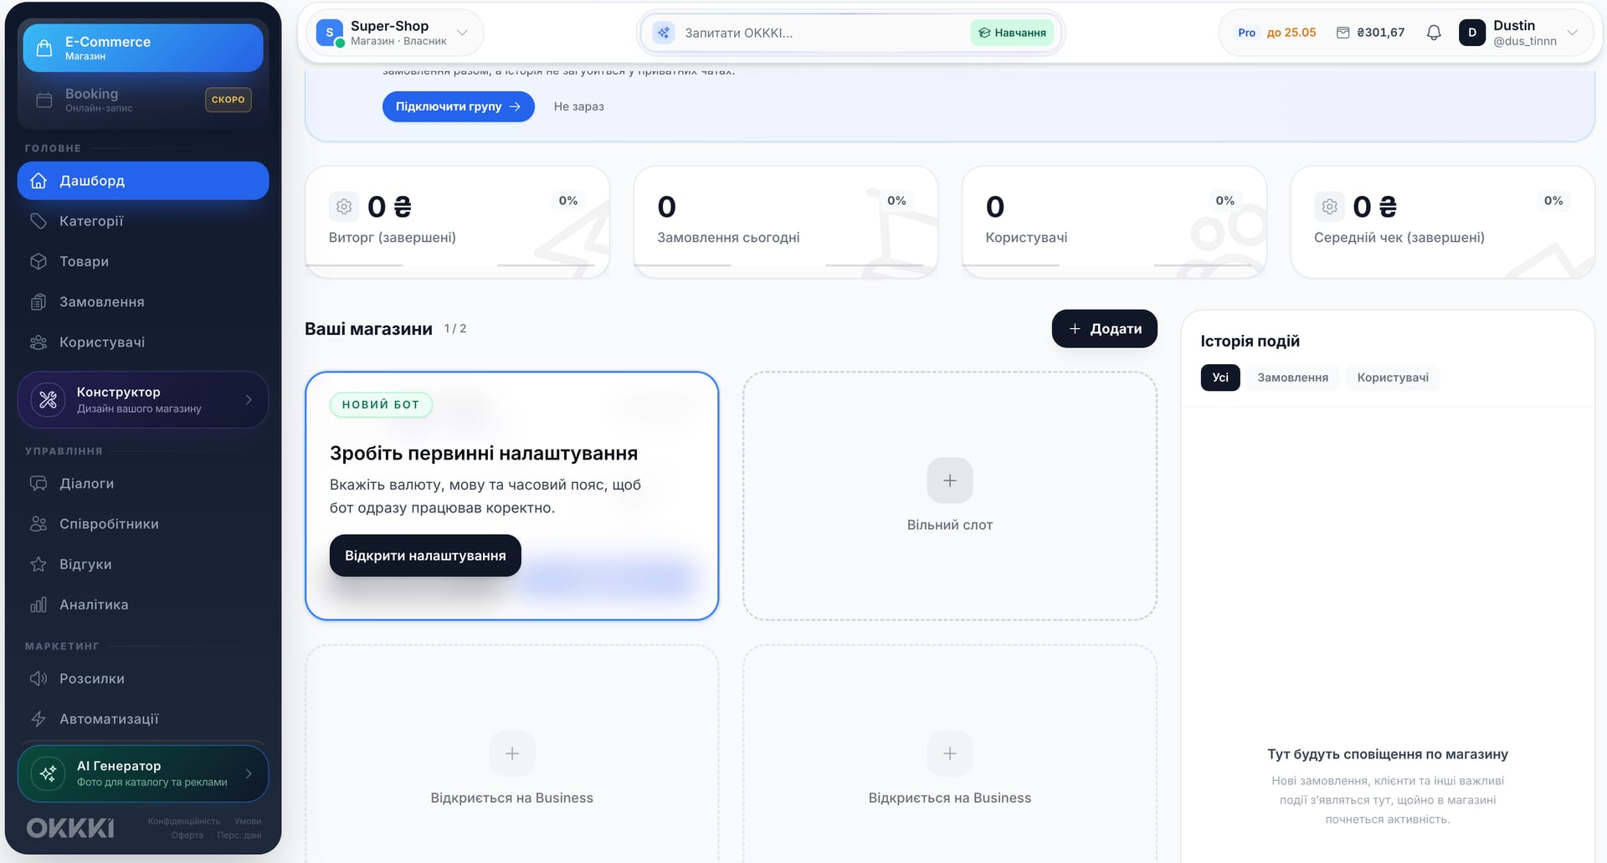Click the E-Commerce shopping bag icon
1607x863 pixels.
tap(44, 48)
